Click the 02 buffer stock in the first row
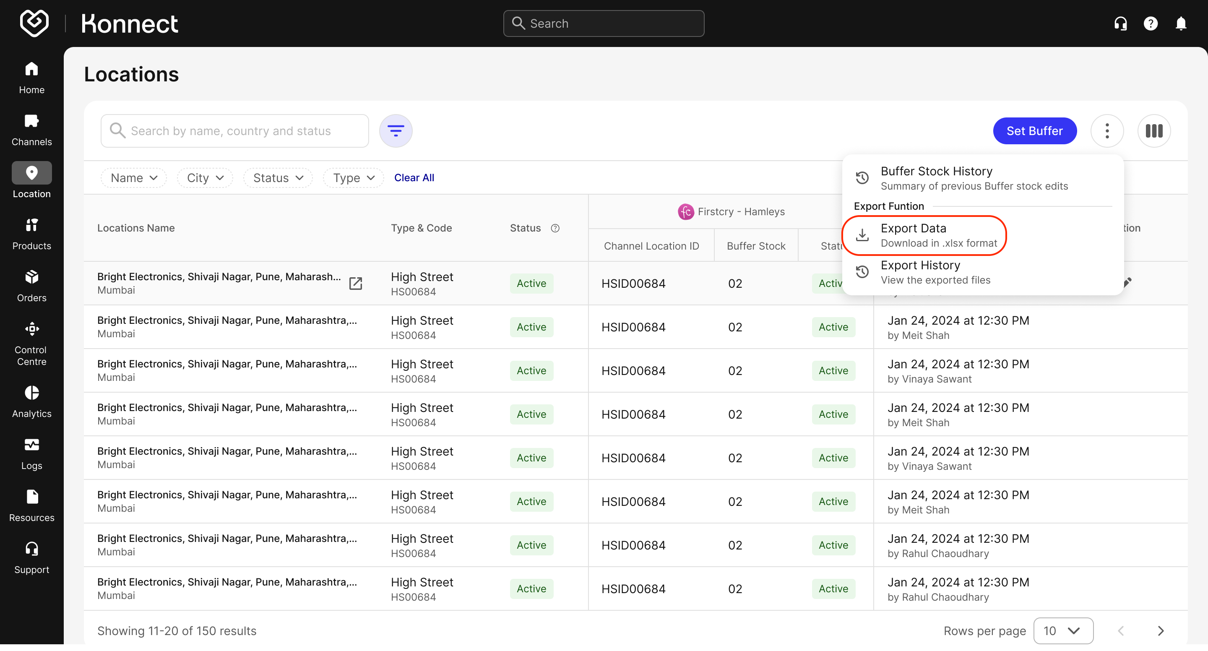This screenshot has width=1208, height=651. coord(735,284)
